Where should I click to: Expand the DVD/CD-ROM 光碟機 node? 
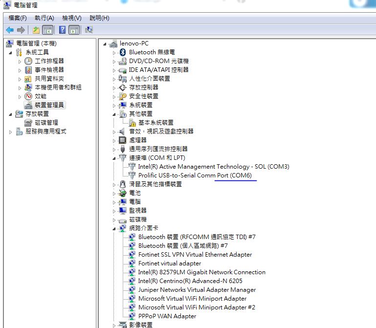click(114, 62)
